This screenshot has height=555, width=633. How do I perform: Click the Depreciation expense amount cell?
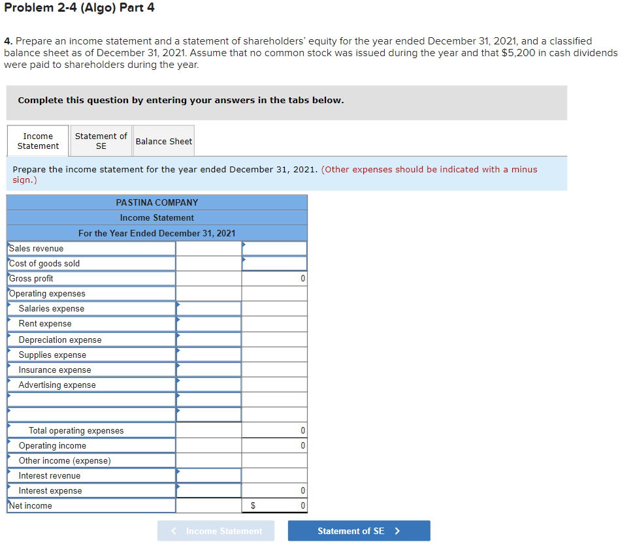208,339
